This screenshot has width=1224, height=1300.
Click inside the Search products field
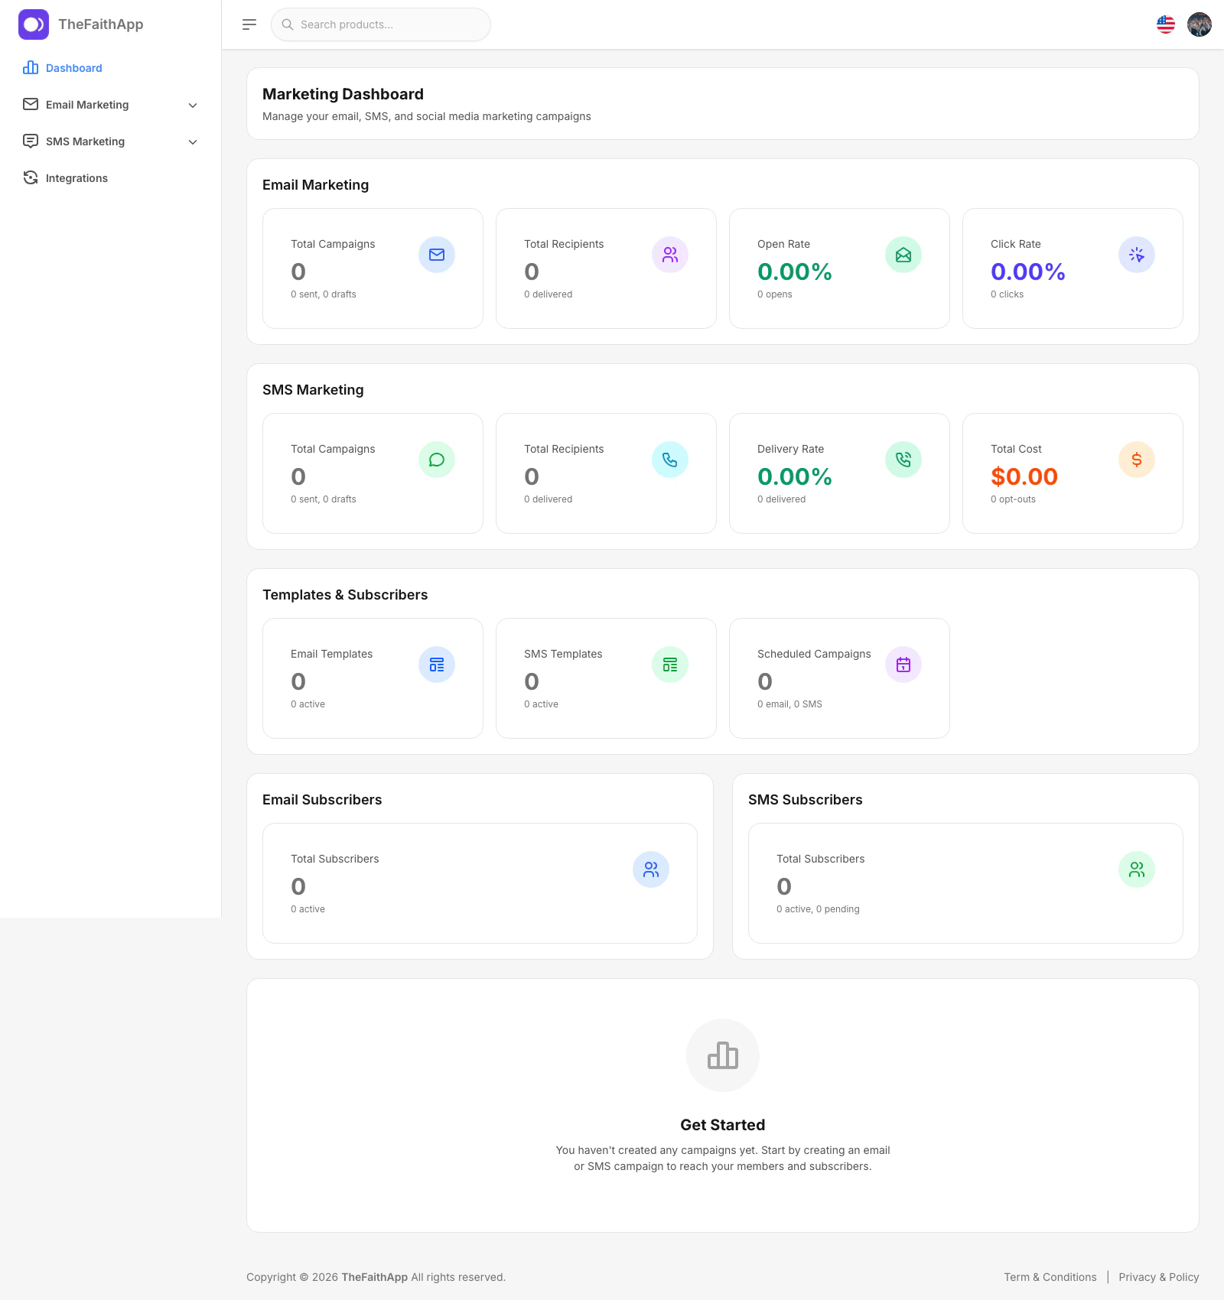[x=381, y=24]
